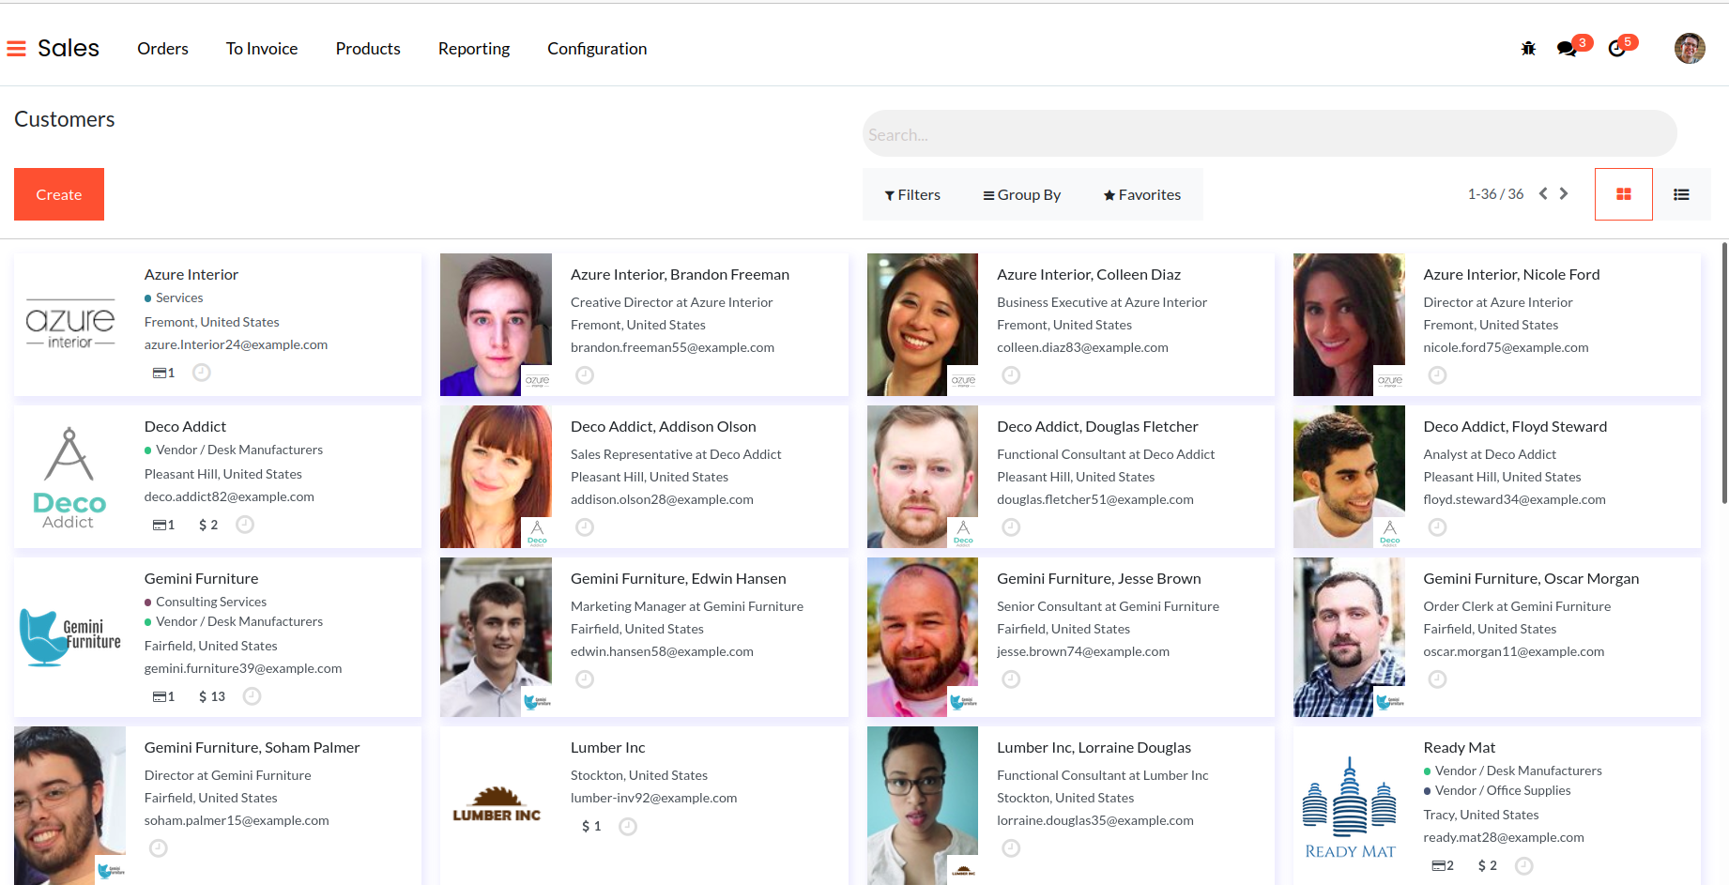Open the main apps hamburger menu
Screen dimensions: 1729x885
point(16,48)
